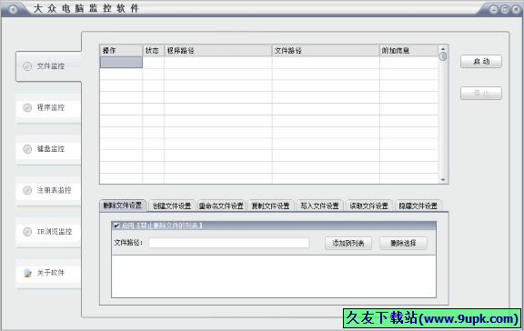This screenshot has height=331, width=524.
Task: Select the 重命名文件设置 tab
Action: [x=221, y=206]
